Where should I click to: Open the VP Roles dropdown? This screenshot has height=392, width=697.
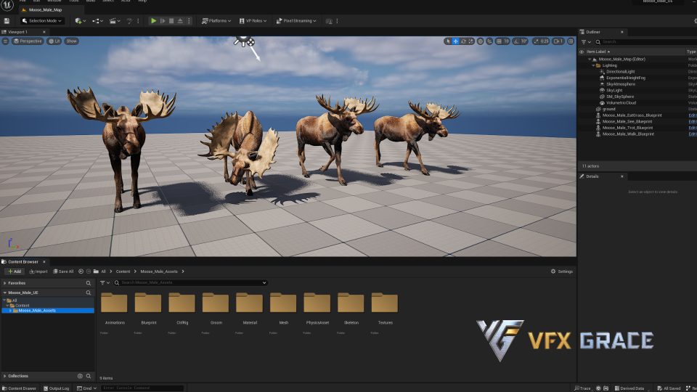tap(253, 21)
